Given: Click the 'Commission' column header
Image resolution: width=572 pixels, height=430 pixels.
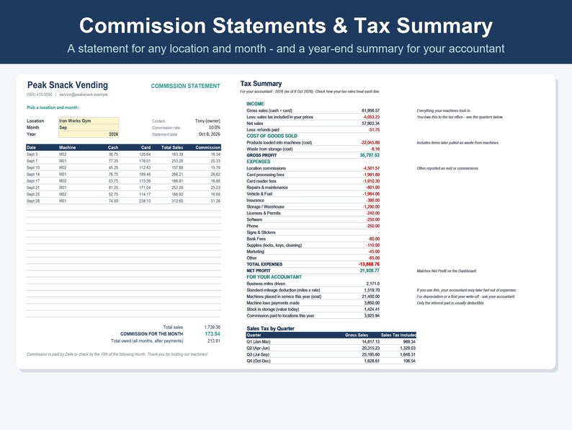Looking at the screenshot, I should [208, 148].
